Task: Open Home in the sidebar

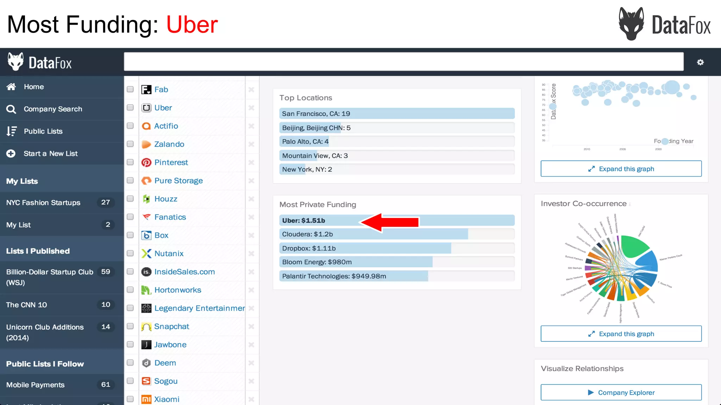Action: pos(62,87)
